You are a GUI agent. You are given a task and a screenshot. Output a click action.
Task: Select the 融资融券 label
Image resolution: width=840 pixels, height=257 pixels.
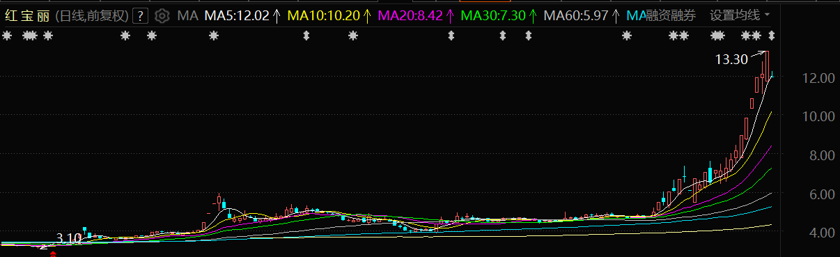pyautogui.click(x=671, y=15)
